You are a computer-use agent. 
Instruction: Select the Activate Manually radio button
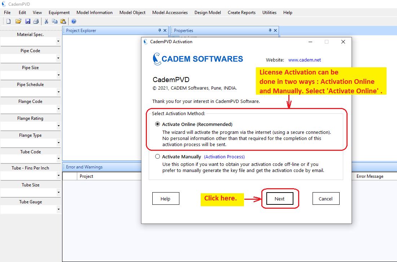click(157, 157)
